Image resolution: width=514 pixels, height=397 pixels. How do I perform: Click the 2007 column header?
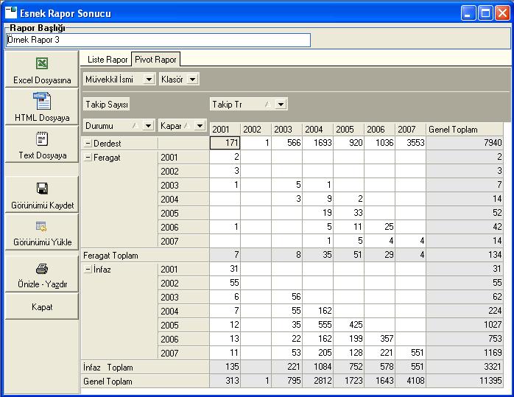click(x=410, y=129)
